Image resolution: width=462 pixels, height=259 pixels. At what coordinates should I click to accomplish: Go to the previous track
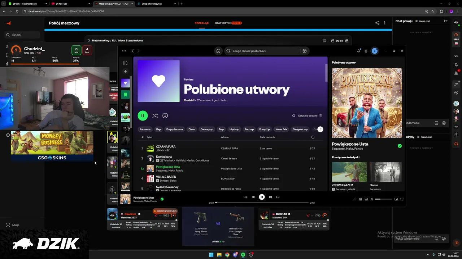[253, 197]
